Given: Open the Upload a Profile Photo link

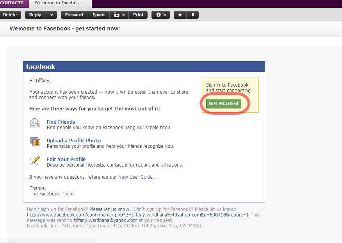Looking at the screenshot, I should click(74, 140).
